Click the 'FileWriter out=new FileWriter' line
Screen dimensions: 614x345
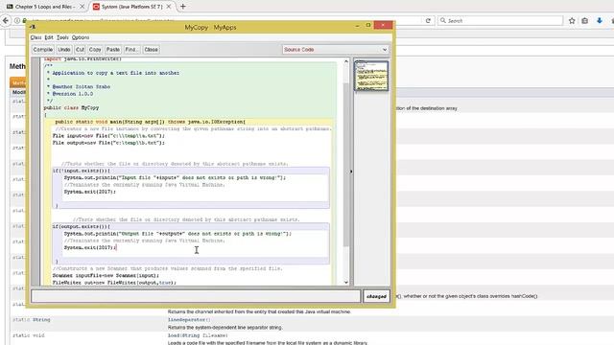(x=114, y=283)
